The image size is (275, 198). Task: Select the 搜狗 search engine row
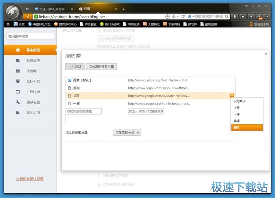click(x=150, y=88)
